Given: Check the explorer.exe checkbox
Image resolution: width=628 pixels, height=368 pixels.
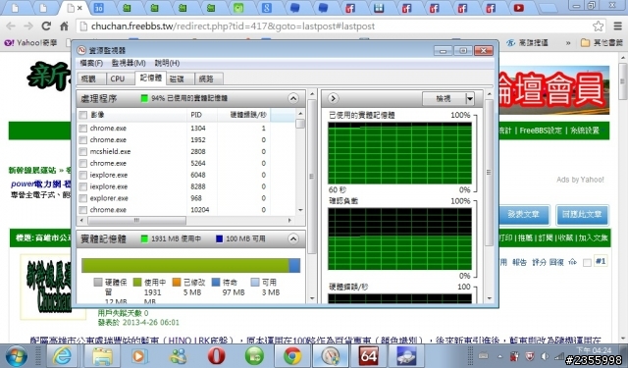Looking at the screenshot, I should point(82,198).
